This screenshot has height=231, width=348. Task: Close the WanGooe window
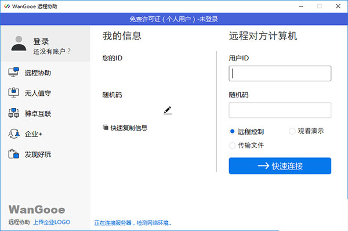pyautogui.click(x=338, y=6)
